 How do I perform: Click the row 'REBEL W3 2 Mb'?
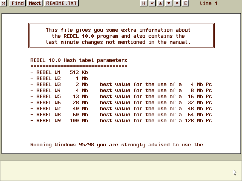tap(121, 84)
